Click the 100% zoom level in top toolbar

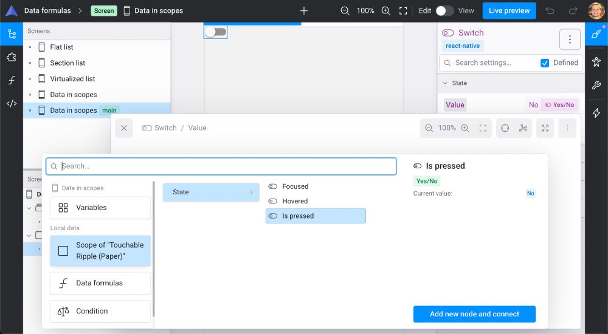(x=365, y=11)
